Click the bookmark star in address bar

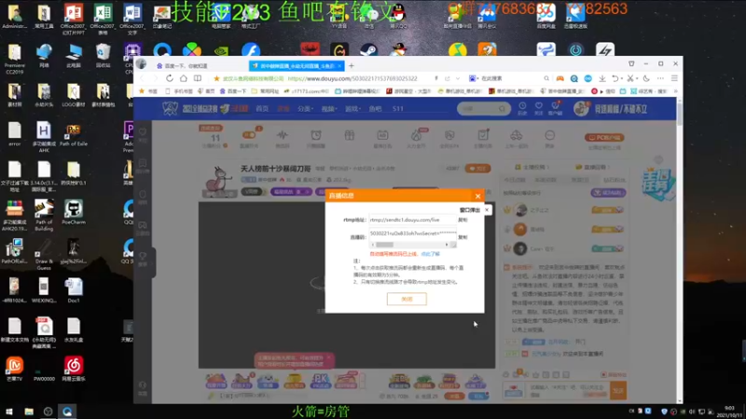[216, 78]
